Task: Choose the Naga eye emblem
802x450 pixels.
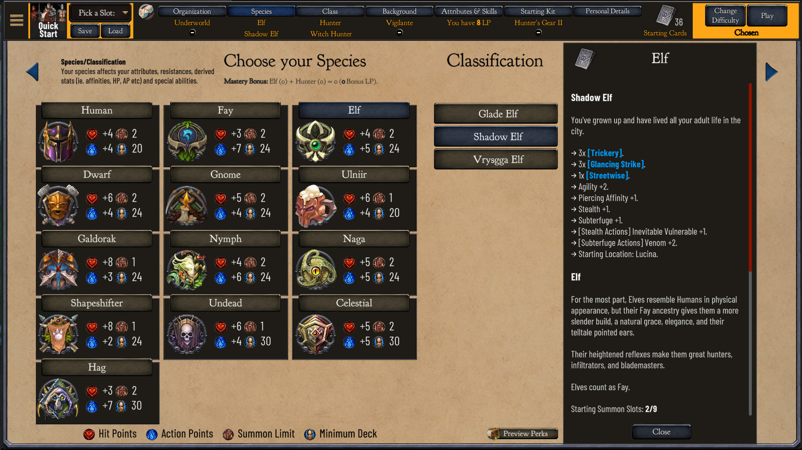Action: click(x=316, y=270)
